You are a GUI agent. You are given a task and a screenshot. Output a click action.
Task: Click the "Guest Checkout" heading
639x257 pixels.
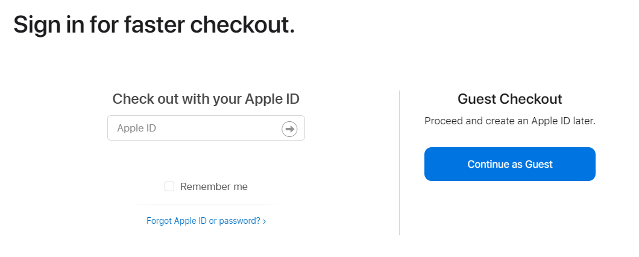tap(509, 99)
